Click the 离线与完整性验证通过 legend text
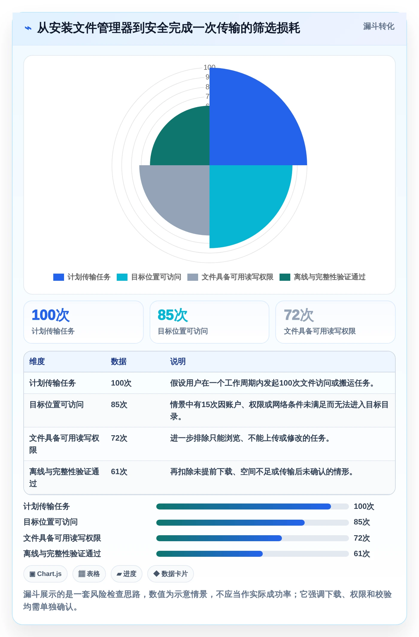This screenshot has height=637, width=419. pos(330,277)
